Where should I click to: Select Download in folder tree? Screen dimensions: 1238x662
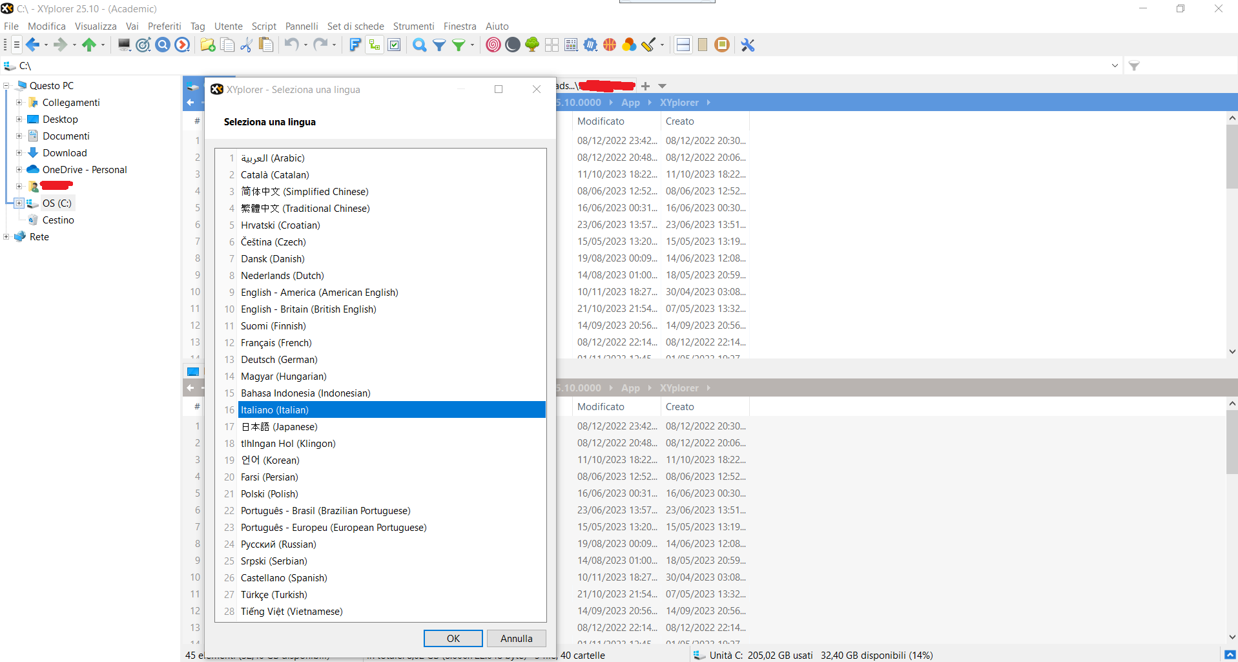[65, 152]
